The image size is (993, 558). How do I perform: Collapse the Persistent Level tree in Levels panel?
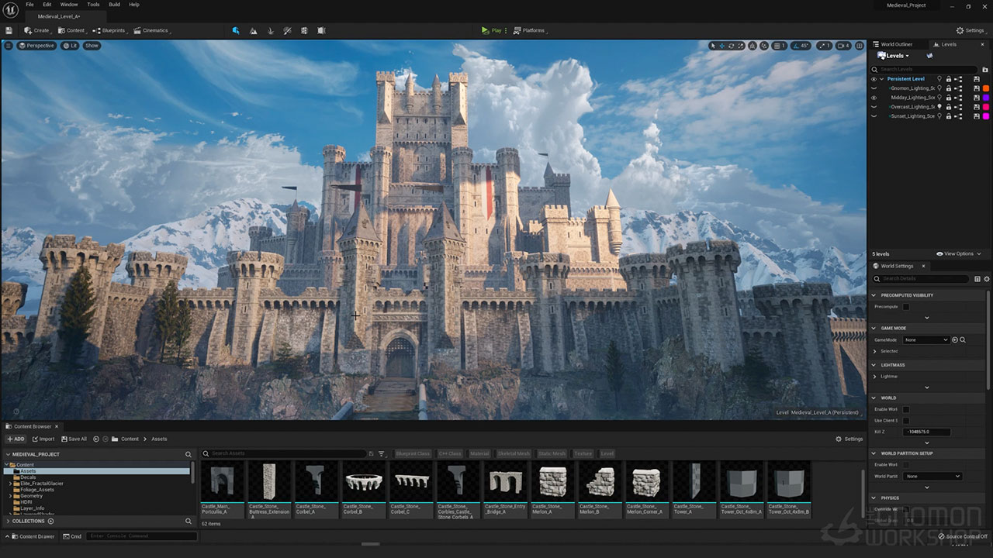881,79
